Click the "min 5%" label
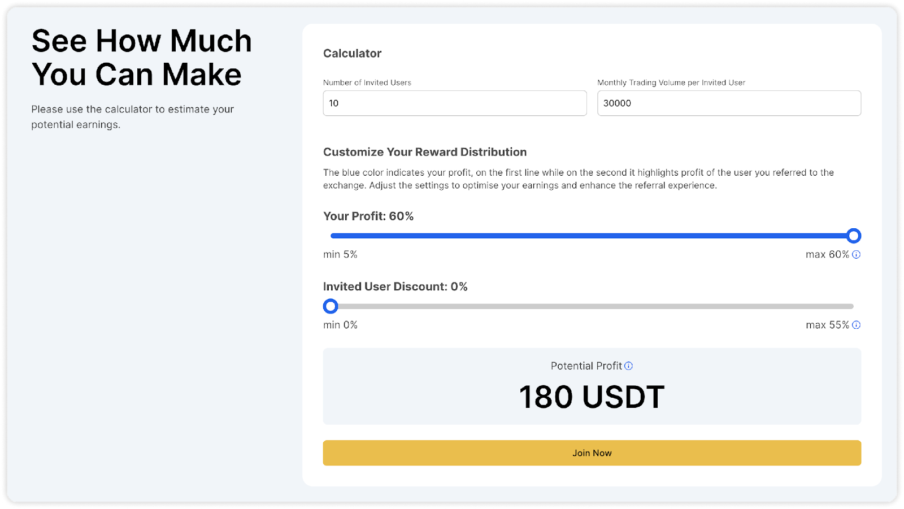Image resolution: width=904 pixels, height=509 pixels. tap(340, 255)
